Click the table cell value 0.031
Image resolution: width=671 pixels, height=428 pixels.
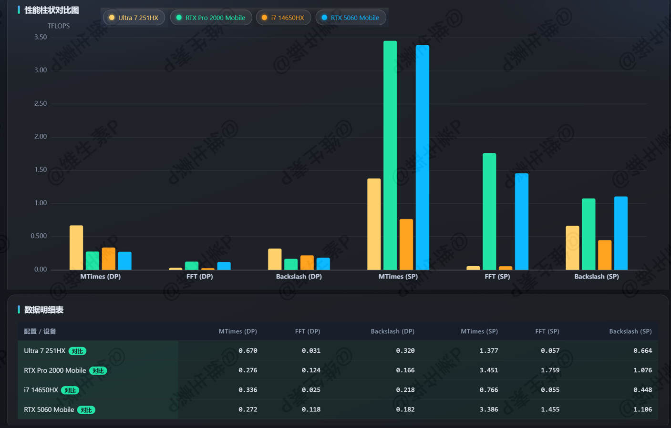[311, 351]
